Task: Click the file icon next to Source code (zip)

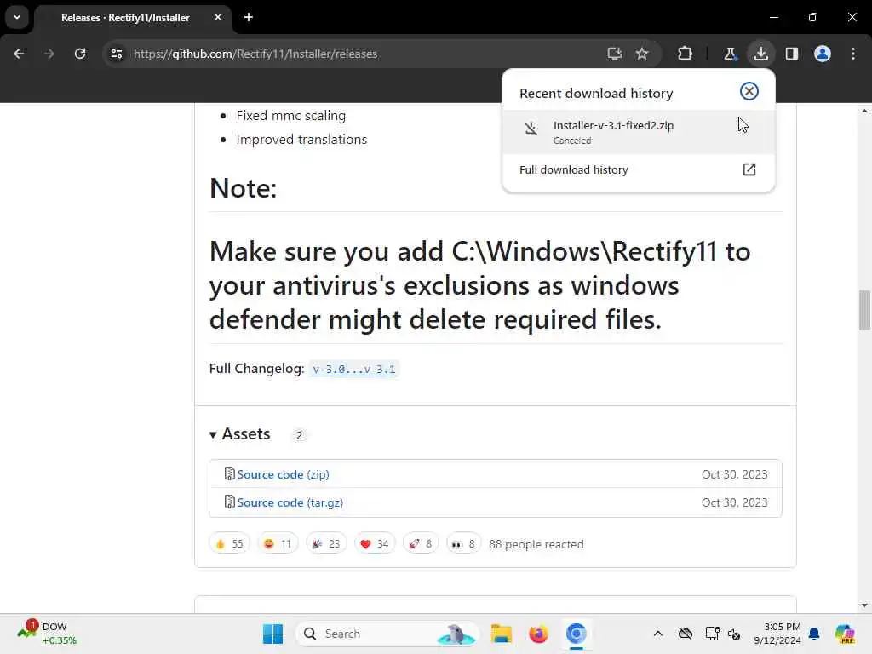Action: coord(229,473)
